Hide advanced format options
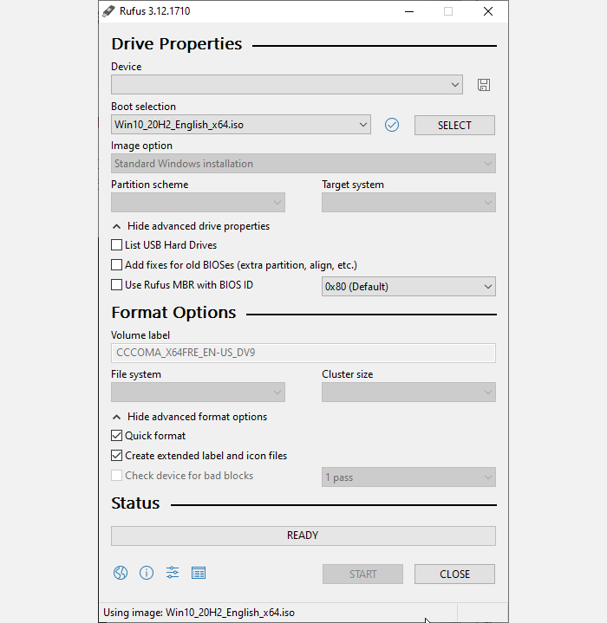 tap(189, 417)
